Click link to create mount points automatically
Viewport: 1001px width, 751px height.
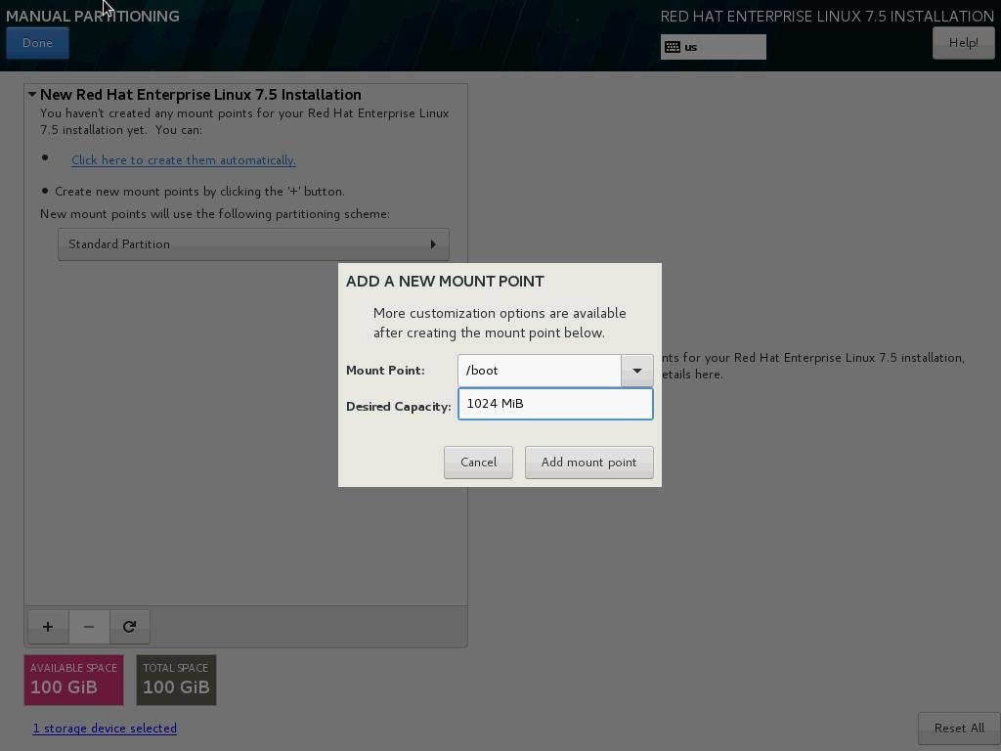tap(183, 160)
